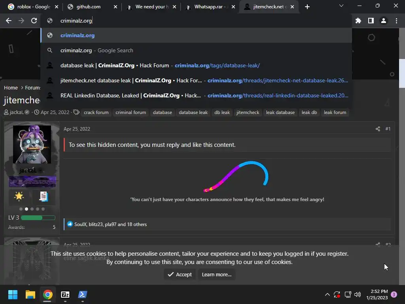
Task: Click jackaL's raccoon avatar thumbnail
Action: (32, 144)
